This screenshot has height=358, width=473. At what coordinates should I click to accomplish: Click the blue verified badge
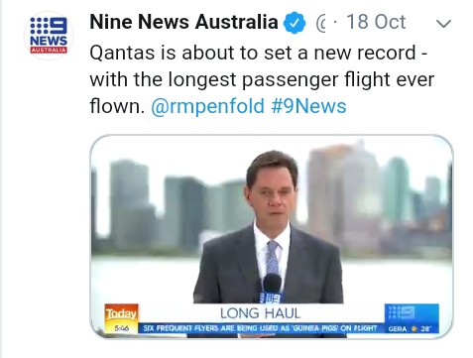point(295,23)
